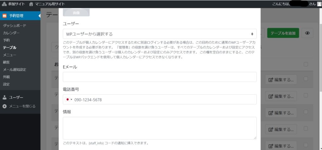Click the マニュアル用サイト home icon

coord(31,4)
